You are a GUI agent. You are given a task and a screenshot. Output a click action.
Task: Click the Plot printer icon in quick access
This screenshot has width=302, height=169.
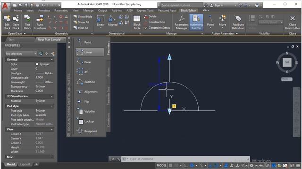(x=38, y=5)
